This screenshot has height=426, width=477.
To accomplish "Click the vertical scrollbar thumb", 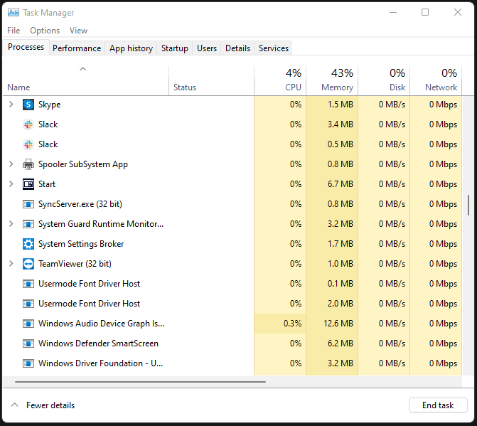I will coord(468,206).
